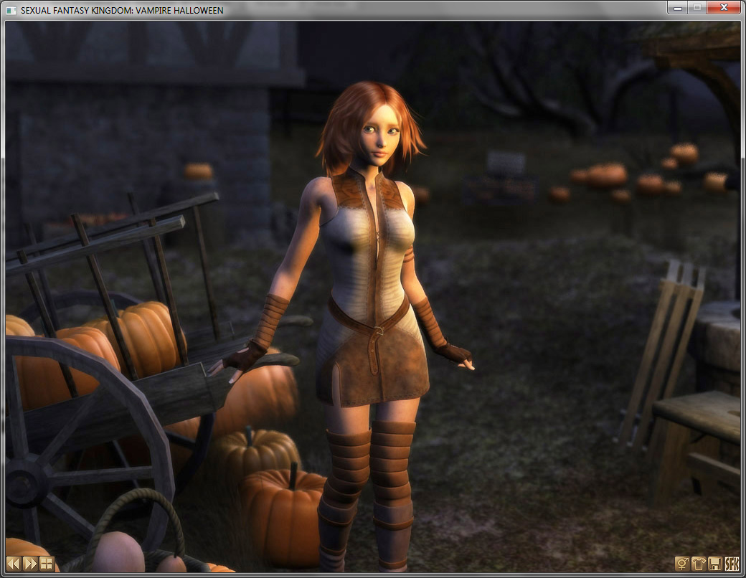The width and height of the screenshot is (746, 578).
Task: Click the wooden bench on the right
Action: (x=696, y=416)
